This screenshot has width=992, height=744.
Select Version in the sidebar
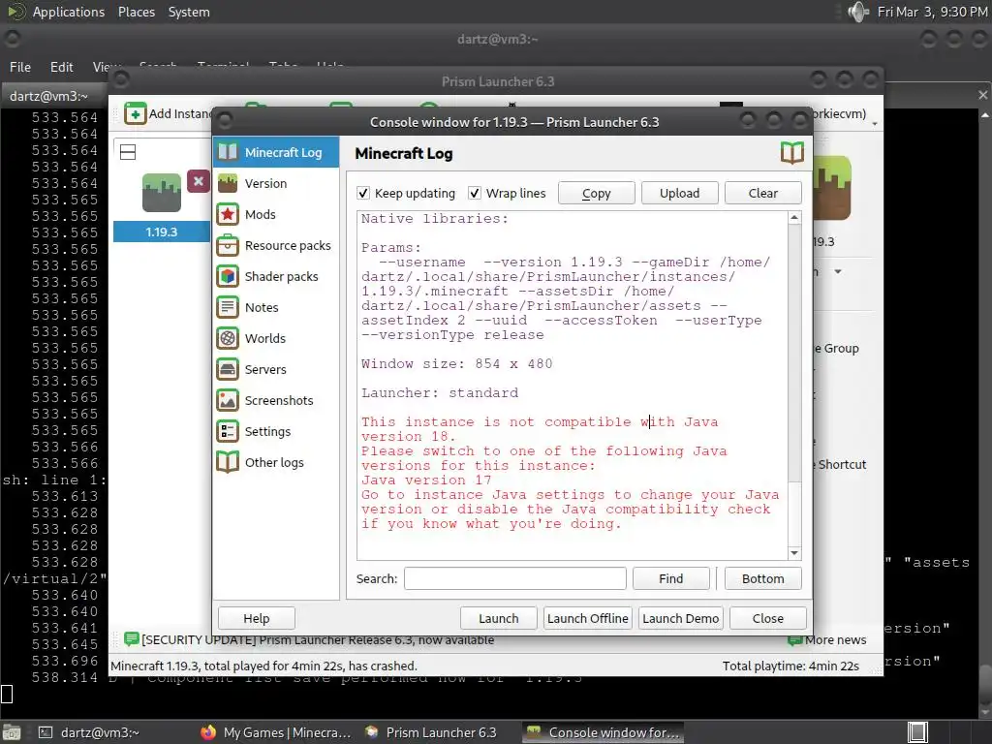tap(276, 183)
